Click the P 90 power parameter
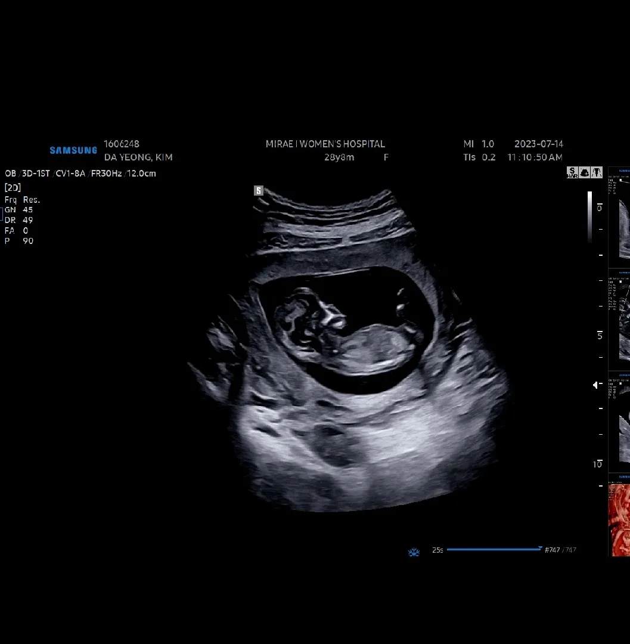This screenshot has width=630, height=644. [19, 241]
